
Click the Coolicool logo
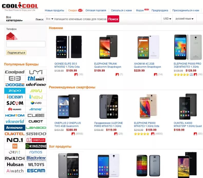tap(20, 6)
